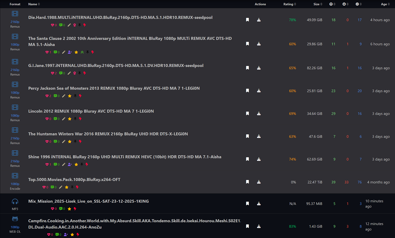The width and height of the screenshot is (395, 238).
Task: Toggle bookmark for The Santa Clause 2
Action: (x=247, y=44)
